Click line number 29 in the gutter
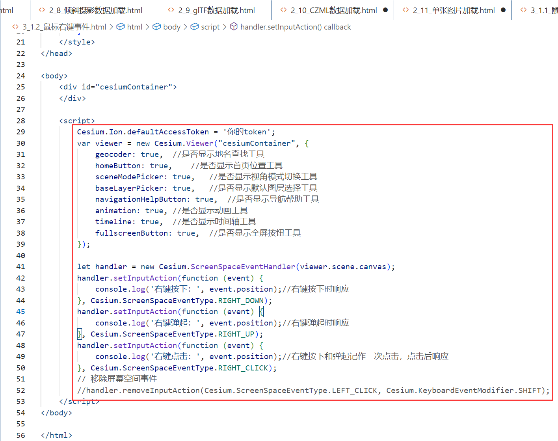The height and width of the screenshot is (441, 558). click(x=20, y=132)
